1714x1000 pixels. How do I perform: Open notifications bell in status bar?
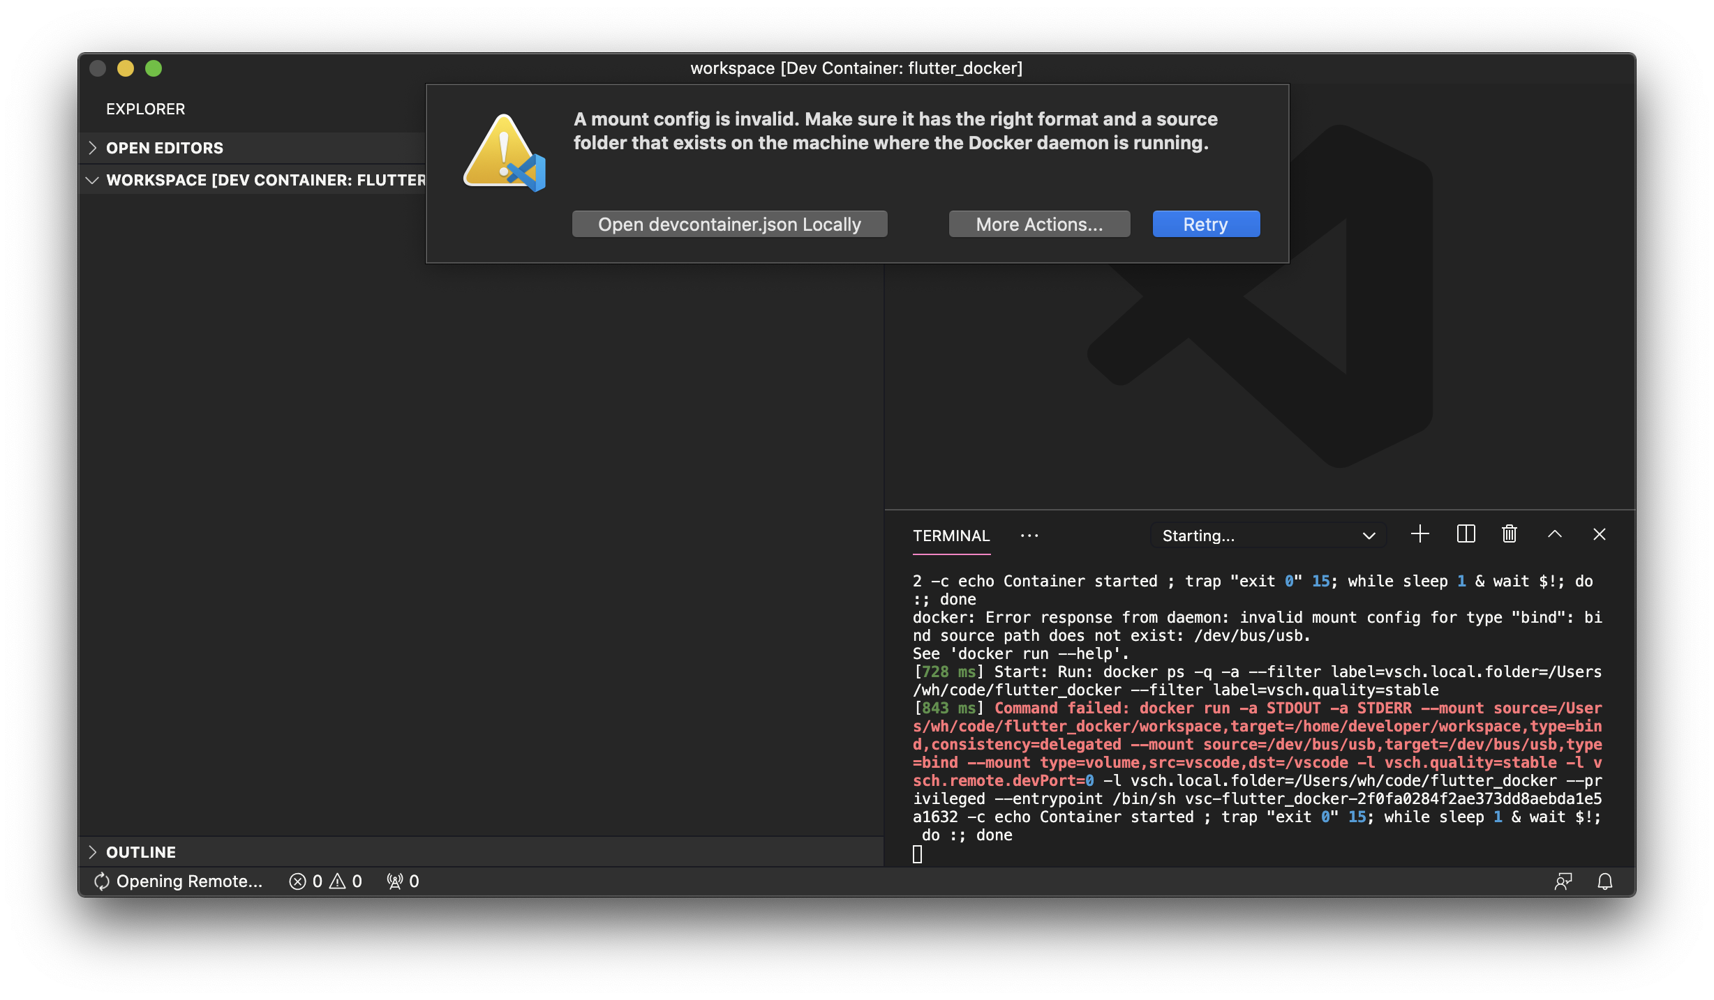pyautogui.click(x=1604, y=881)
